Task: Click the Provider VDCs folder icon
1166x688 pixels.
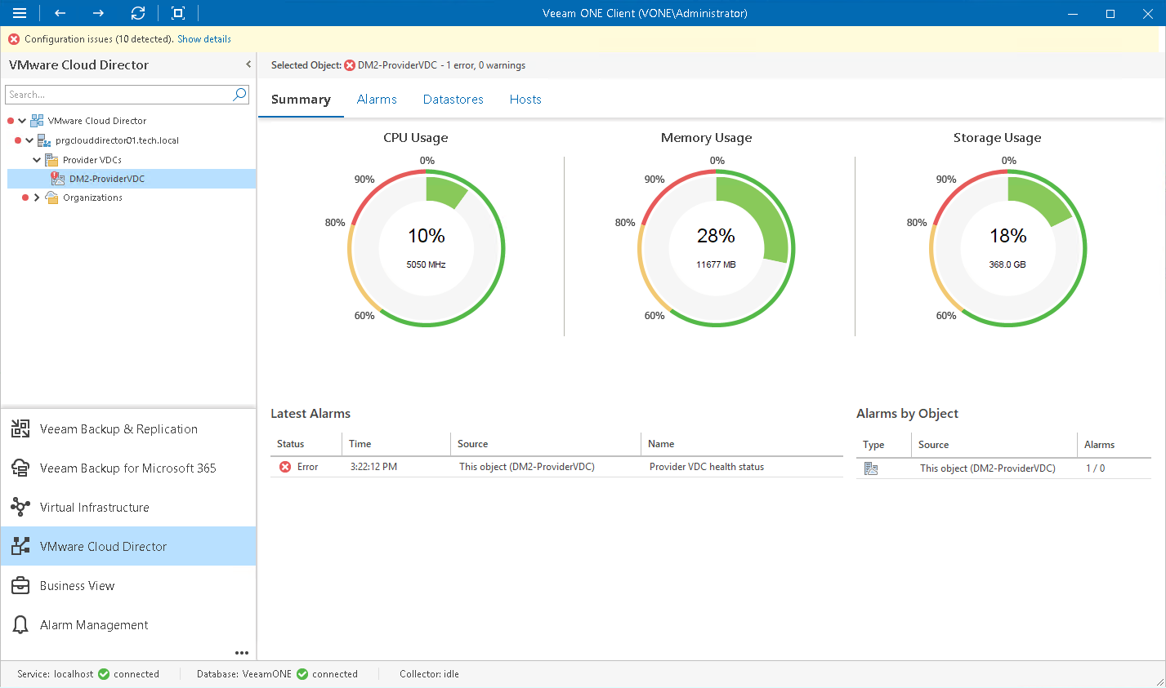Action: coord(51,160)
